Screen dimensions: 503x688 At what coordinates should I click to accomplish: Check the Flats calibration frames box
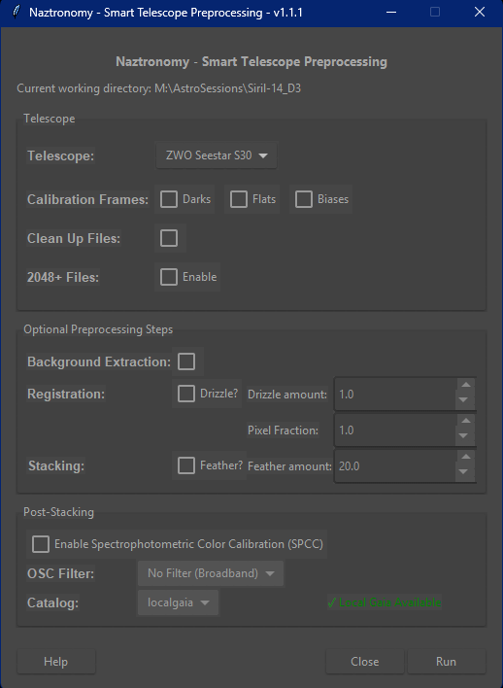(x=239, y=199)
